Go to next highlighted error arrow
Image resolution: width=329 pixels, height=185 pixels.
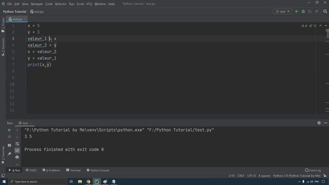click(x=326, y=26)
